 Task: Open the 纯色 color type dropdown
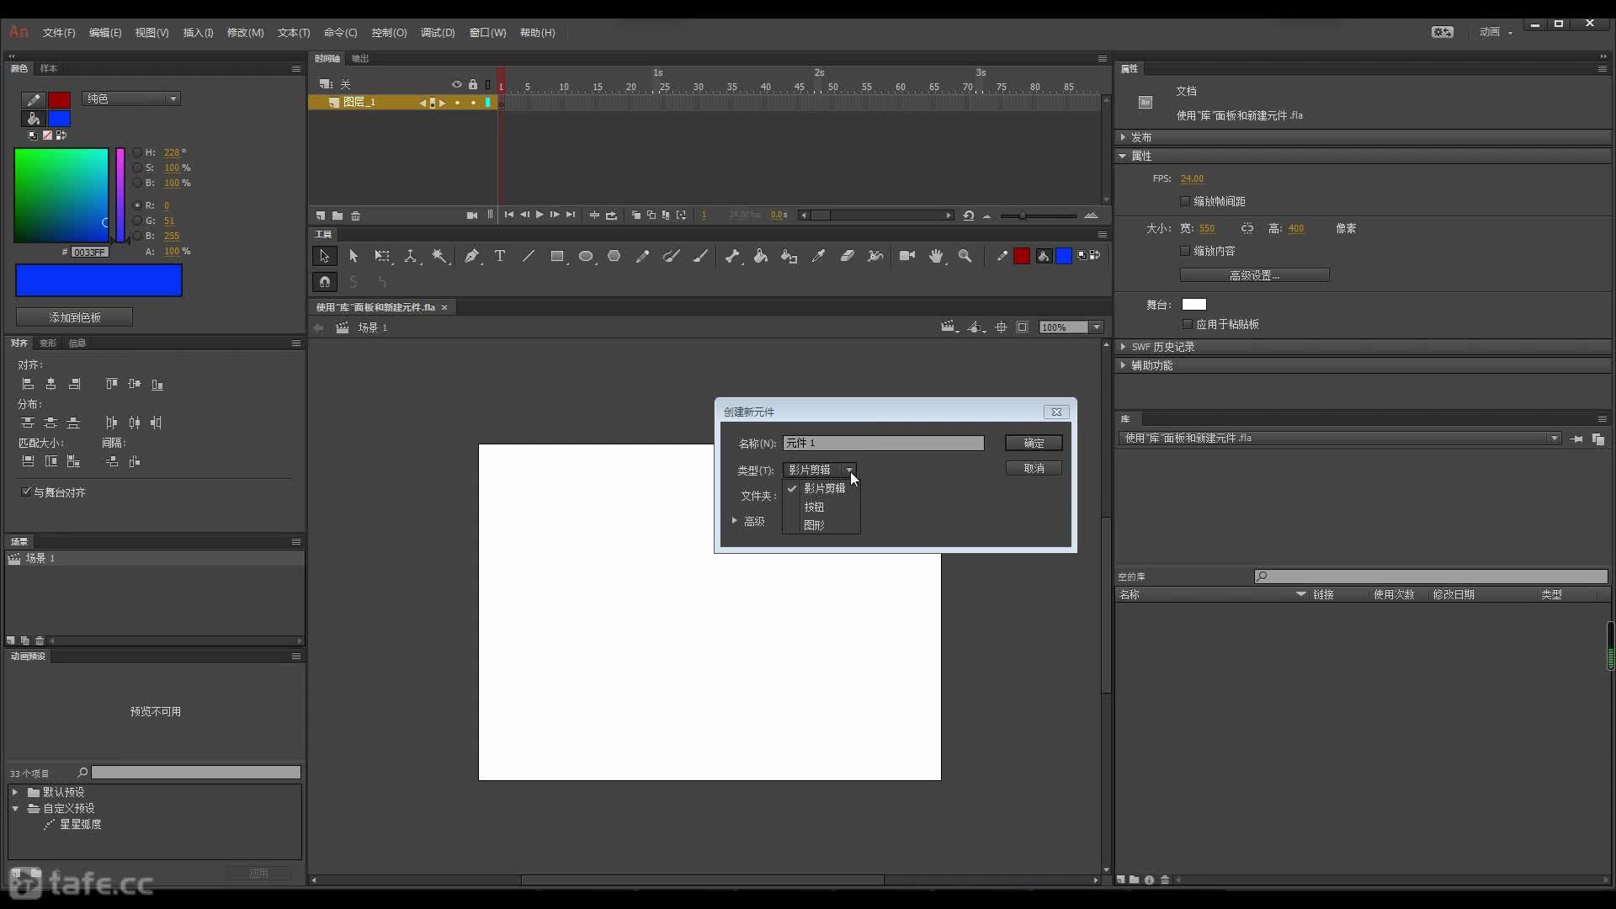point(131,98)
